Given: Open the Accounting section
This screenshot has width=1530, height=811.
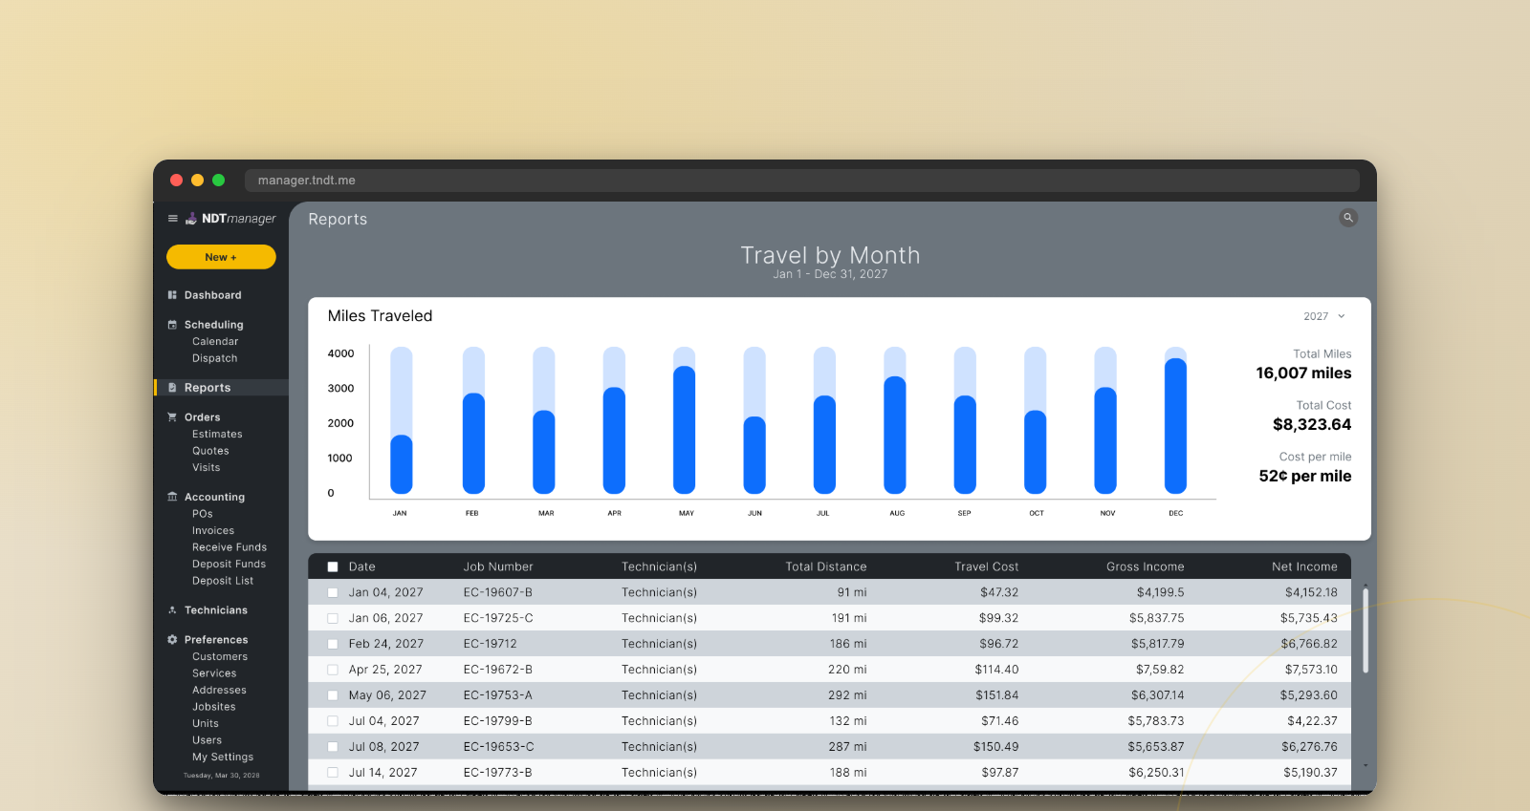Looking at the screenshot, I should 214,497.
